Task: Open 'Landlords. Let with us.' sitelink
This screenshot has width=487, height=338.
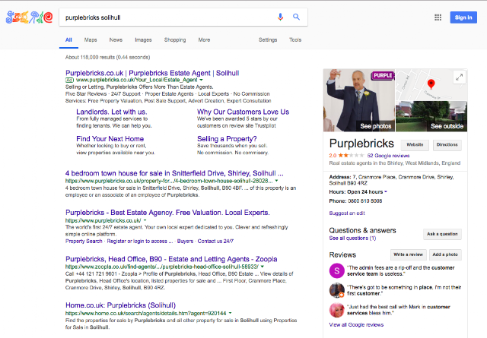Action: coord(112,112)
